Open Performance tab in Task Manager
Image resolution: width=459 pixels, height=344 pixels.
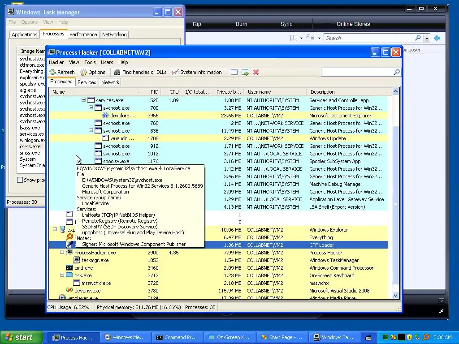[83, 34]
